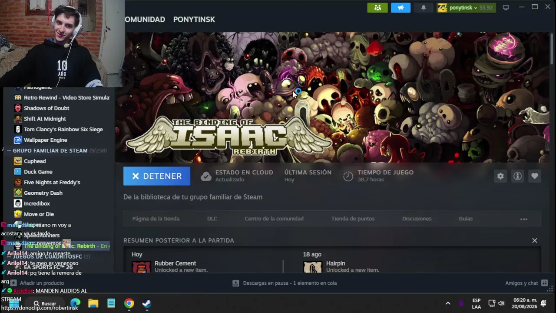The width and height of the screenshot is (556, 313).
Task: Click the Shift At Midnight icon
Action: (x=18, y=119)
